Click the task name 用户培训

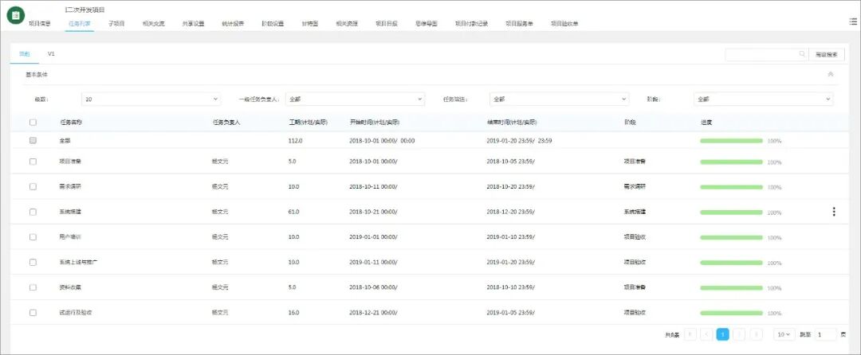tap(70, 236)
